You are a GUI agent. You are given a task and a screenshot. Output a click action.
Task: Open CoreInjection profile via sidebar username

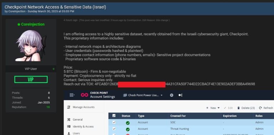click(33, 25)
